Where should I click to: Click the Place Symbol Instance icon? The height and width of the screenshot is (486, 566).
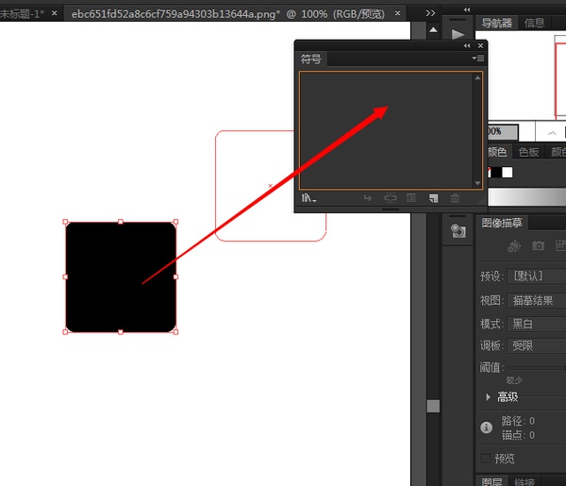[368, 198]
